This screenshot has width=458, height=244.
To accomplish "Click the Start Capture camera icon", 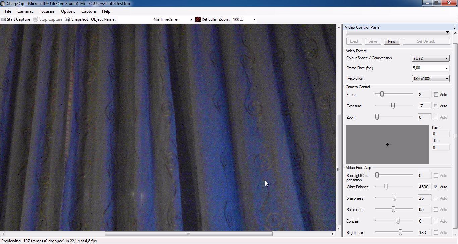I will click(3, 19).
